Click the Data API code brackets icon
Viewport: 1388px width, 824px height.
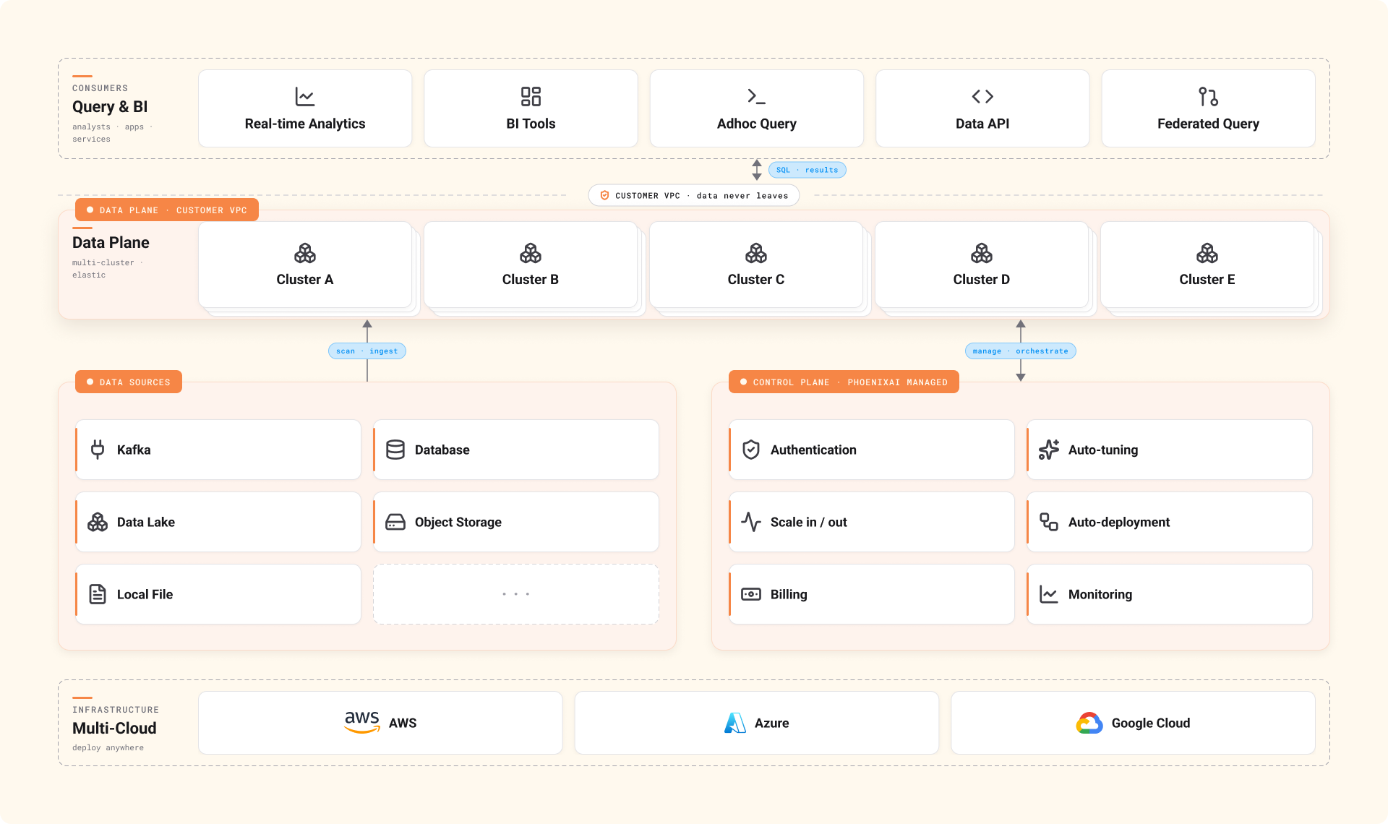(x=982, y=96)
